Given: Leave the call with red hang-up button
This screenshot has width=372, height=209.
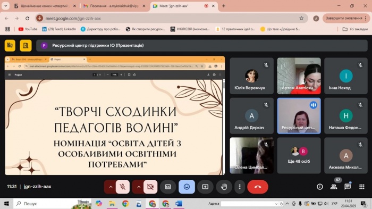Looking at the screenshot, I should pyautogui.click(x=258, y=187).
